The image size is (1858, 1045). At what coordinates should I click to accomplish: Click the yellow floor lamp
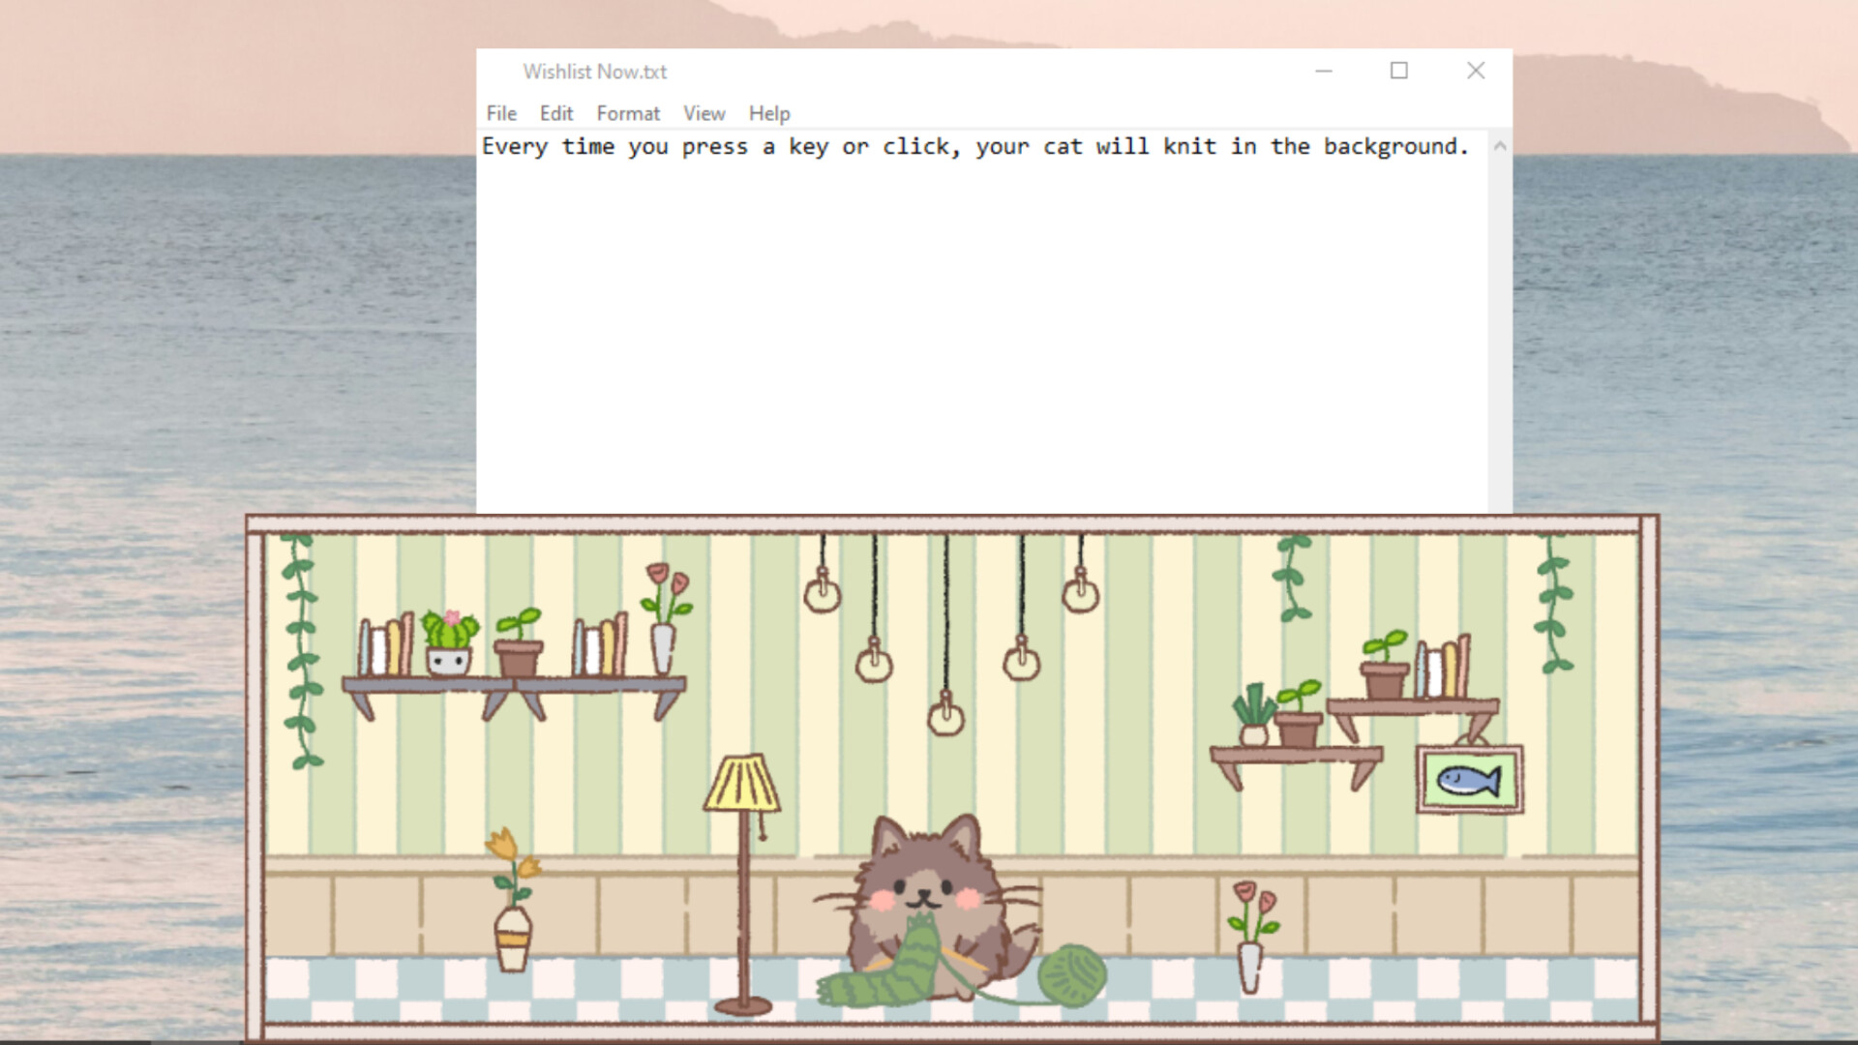click(x=743, y=883)
